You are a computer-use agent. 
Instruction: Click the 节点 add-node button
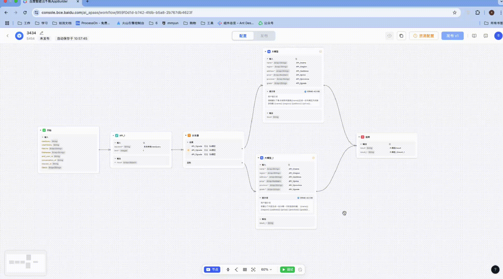(x=212, y=269)
